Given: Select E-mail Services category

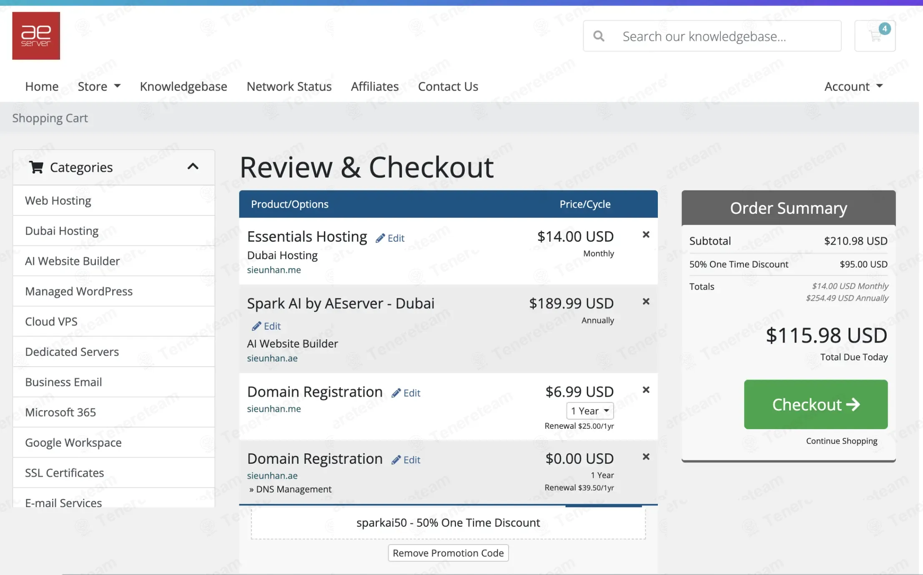Looking at the screenshot, I should click(114, 498).
